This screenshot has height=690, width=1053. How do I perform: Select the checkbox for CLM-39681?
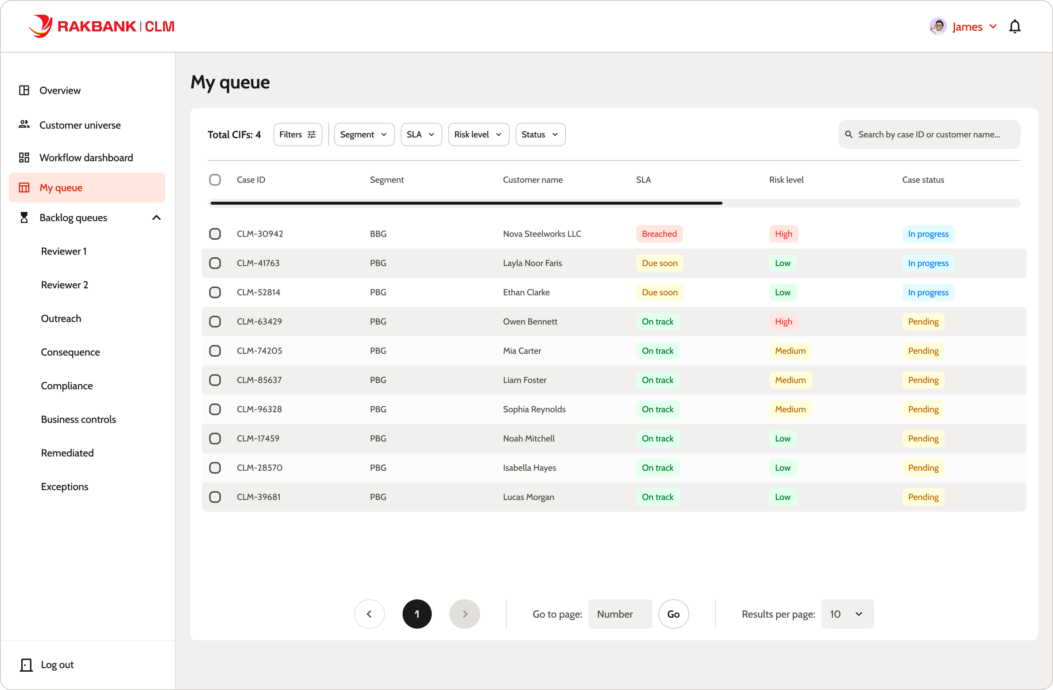point(215,496)
